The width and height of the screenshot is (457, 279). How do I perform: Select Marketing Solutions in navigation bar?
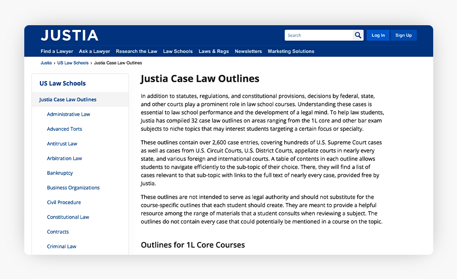(291, 51)
